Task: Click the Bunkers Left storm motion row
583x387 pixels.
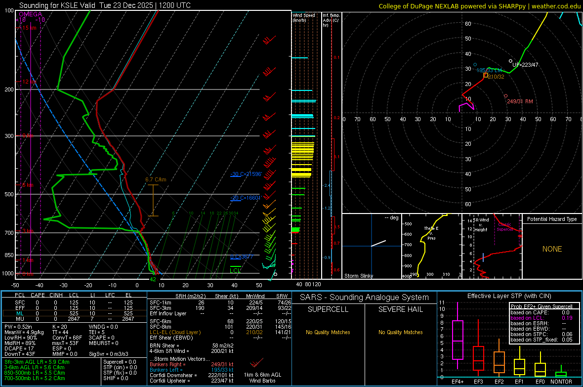Action: (192, 370)
